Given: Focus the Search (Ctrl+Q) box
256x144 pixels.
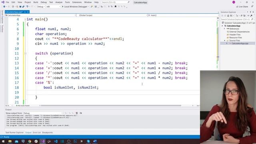Looking at the screenshot, I should pos(116,2).
